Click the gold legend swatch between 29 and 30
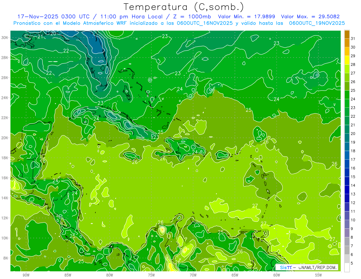The image size is (361, 279). click(x=347, y=51)
